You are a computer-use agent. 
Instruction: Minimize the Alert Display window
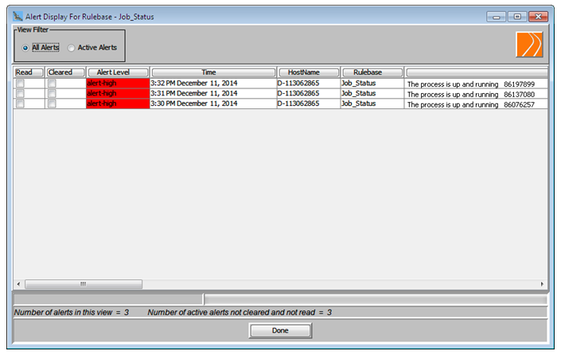coord(496,17)
